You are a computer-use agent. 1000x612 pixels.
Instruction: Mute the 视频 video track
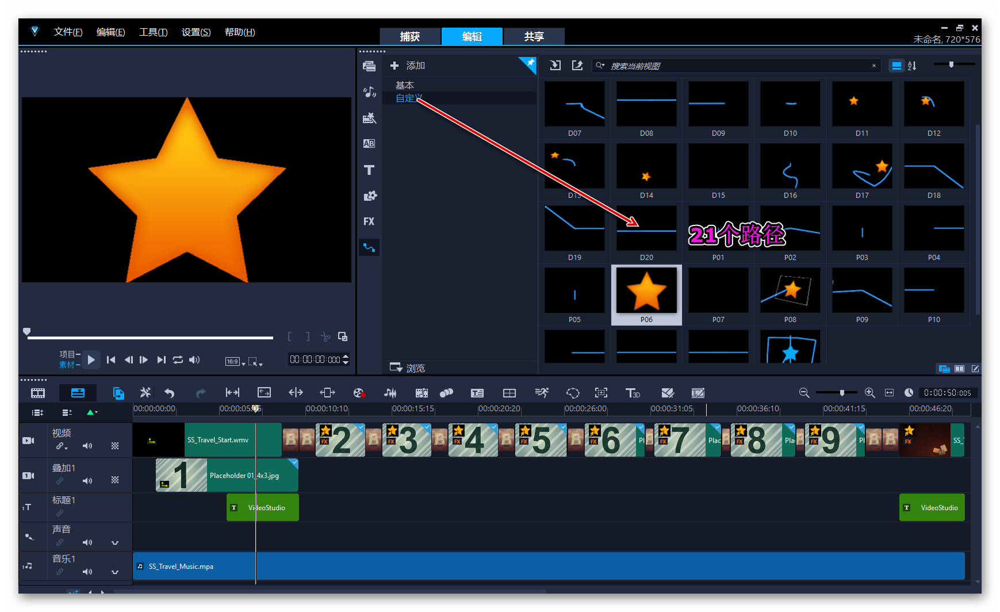click(x=87, y=446)
